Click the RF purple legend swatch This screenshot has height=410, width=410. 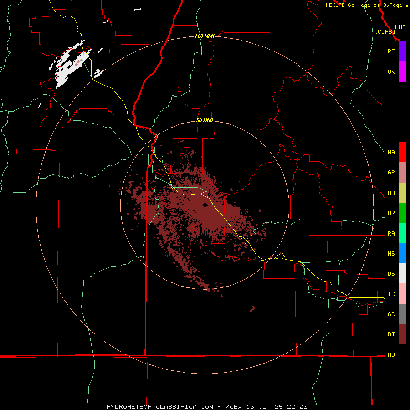coord(402,51)
